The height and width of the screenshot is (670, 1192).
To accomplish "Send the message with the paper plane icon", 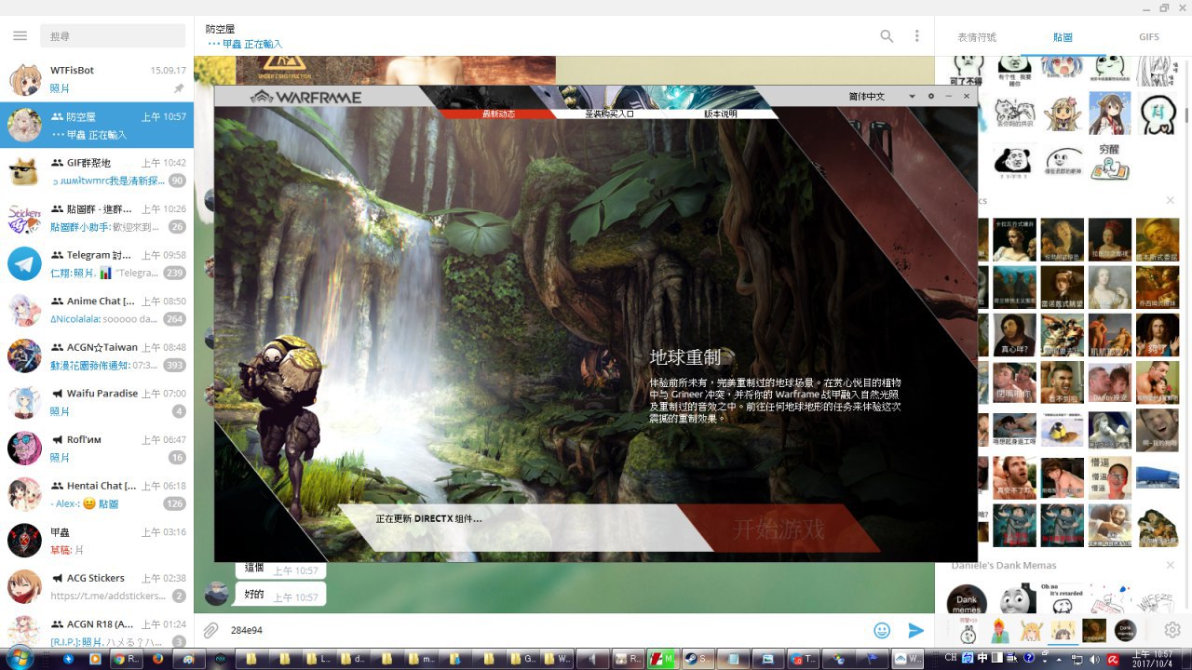I will coord(915,630).
